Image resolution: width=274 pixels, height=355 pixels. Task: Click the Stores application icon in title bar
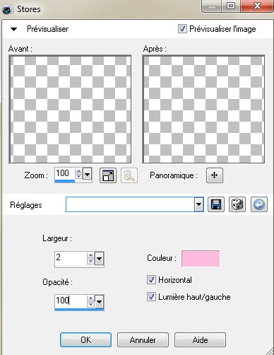click(7, 9)
